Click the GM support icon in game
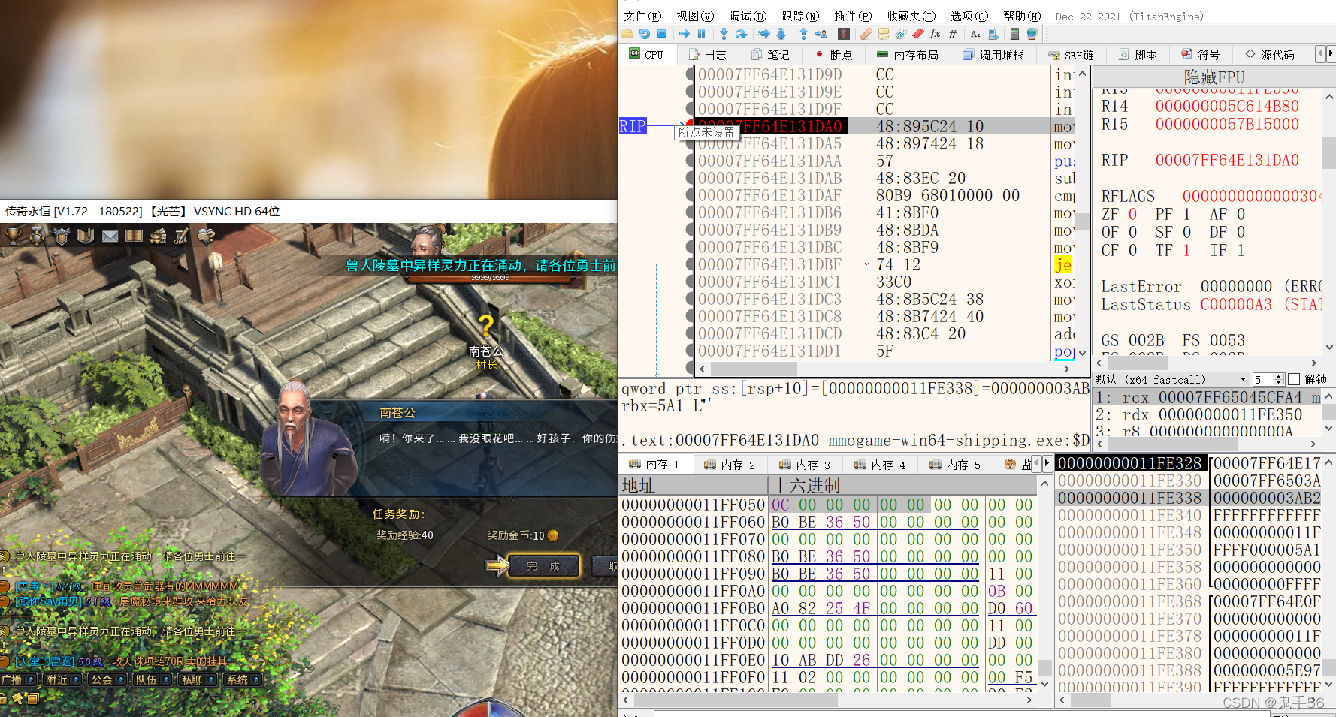 point(181,236)
